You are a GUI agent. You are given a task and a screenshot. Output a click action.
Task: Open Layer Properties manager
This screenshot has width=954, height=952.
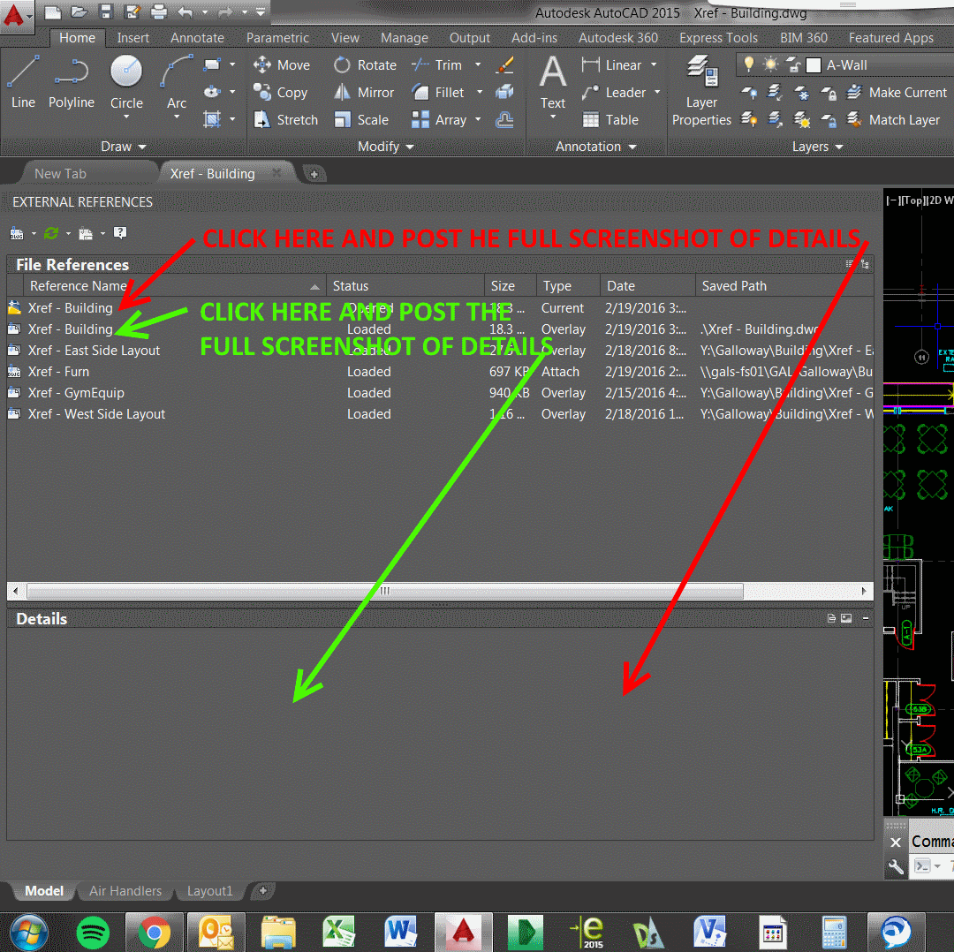coord(701,90)
